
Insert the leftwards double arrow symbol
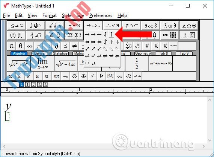point(99,42)
